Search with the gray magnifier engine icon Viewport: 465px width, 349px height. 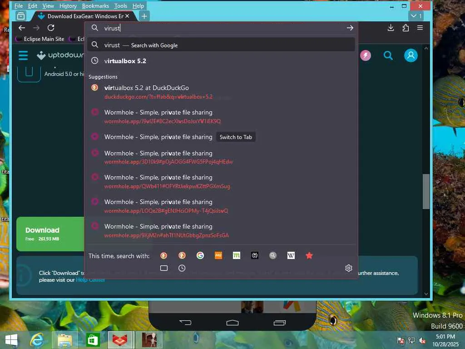pyautogui.click(x=273, y=255)
